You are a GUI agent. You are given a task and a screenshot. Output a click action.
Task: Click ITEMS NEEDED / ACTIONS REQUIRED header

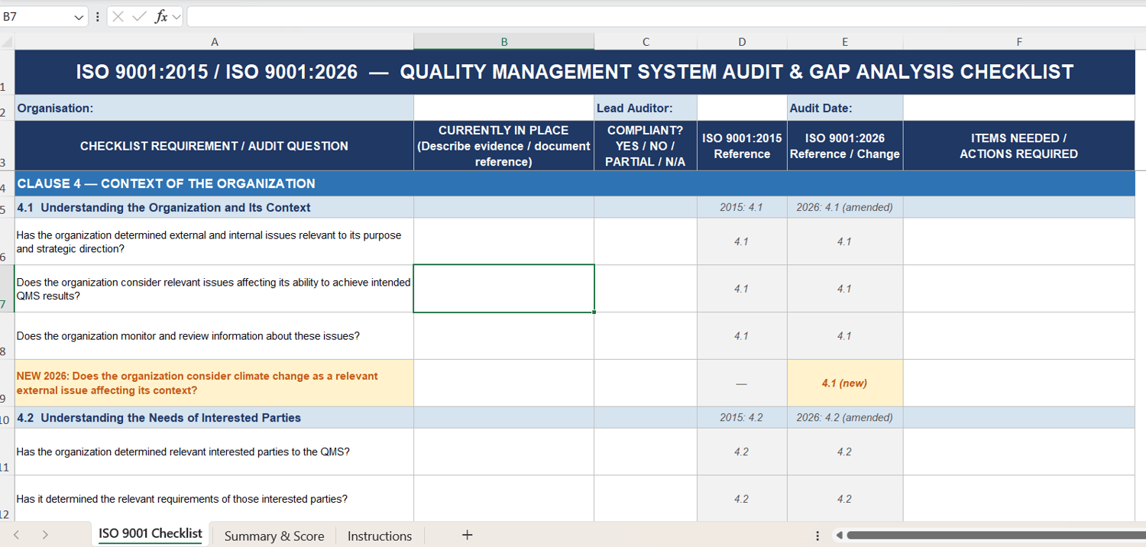1019,146
